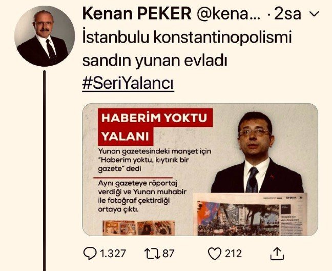
Task: Like the tweet with the heart icon
Action: pos(215,254)
